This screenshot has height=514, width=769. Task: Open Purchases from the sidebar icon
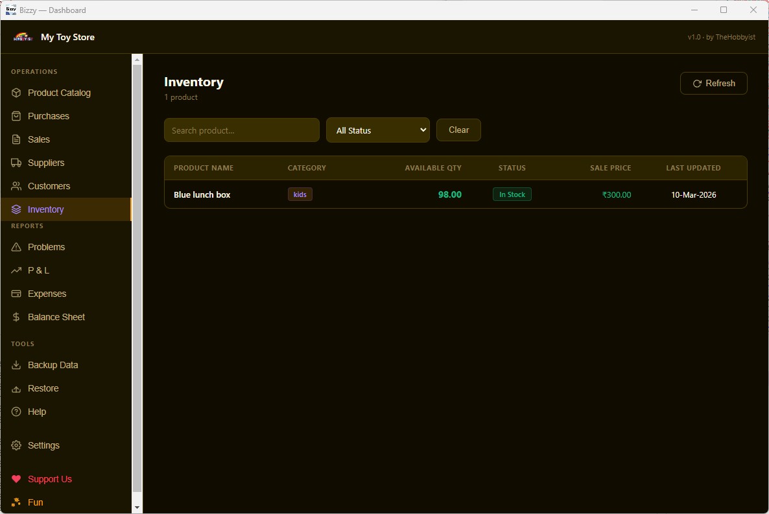(16, 116)
